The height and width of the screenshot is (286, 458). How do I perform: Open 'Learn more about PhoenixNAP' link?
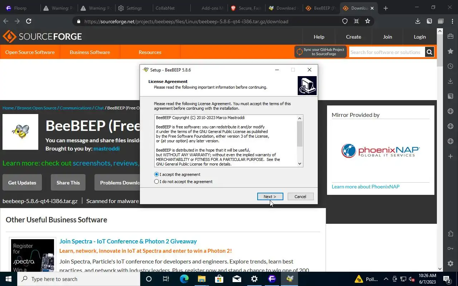click(365, 187)
